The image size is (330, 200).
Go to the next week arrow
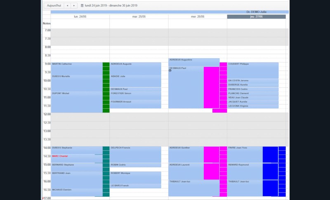click(74, 6)
